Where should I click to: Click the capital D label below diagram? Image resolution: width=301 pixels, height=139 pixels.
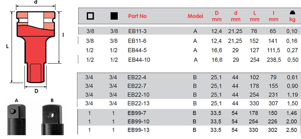click(x=36, y=91)
